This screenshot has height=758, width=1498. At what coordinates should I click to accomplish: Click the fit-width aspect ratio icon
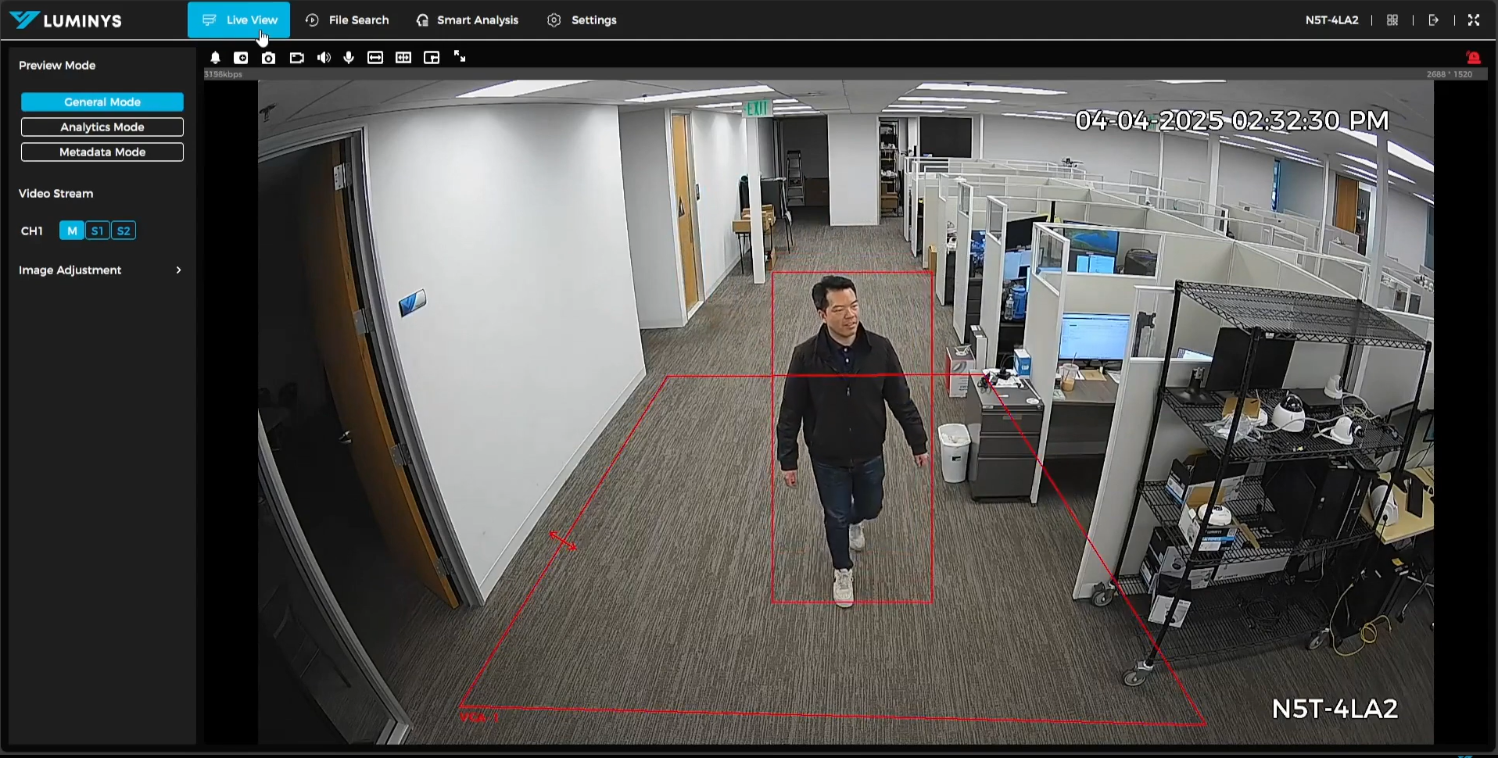(375, 58)
